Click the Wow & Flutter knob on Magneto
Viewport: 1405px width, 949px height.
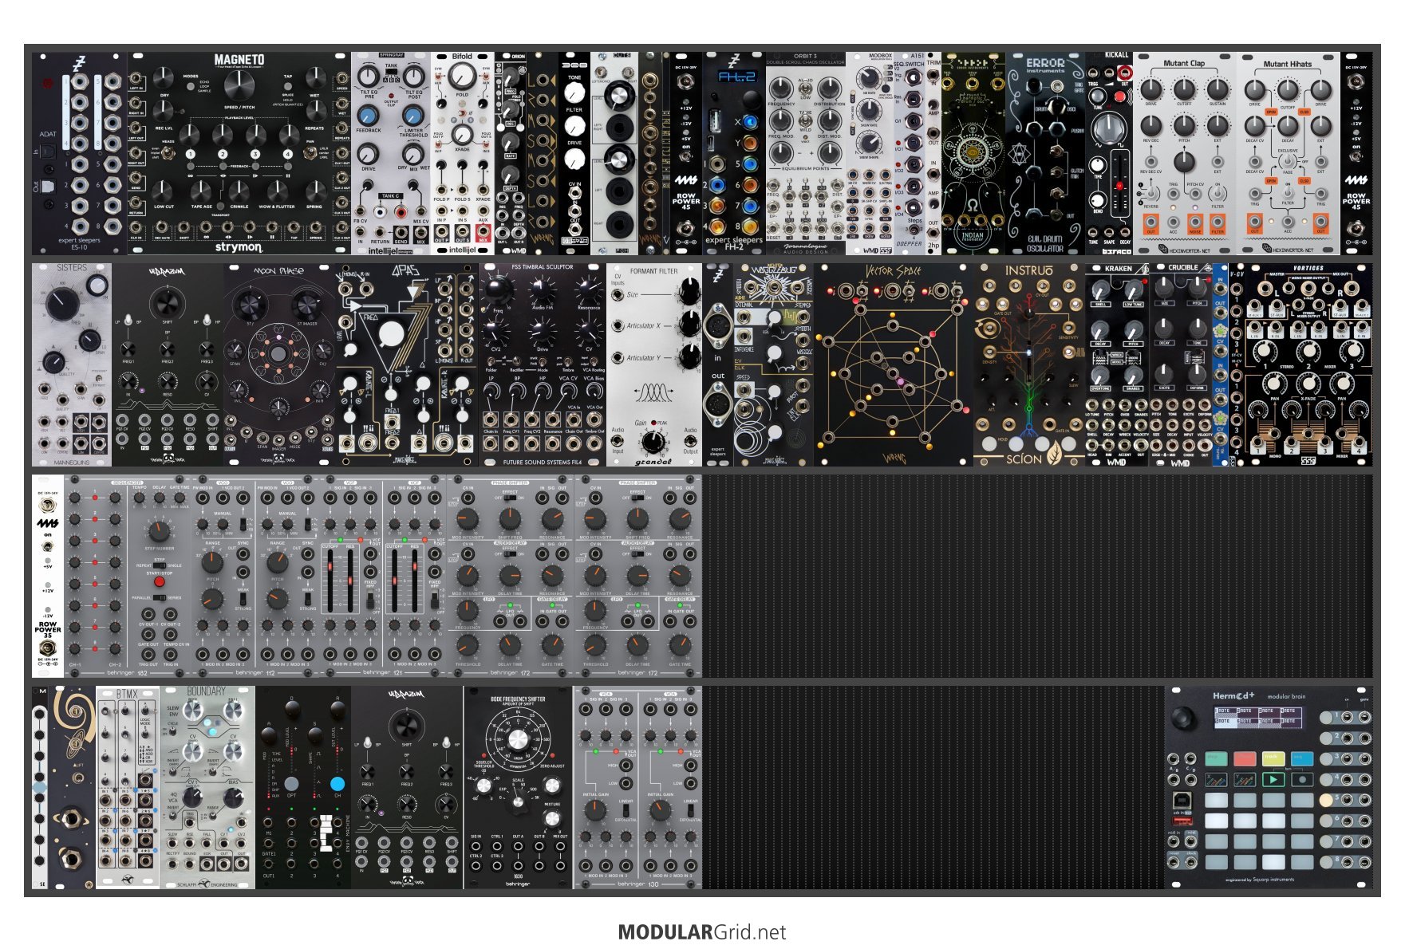point(277,191)
